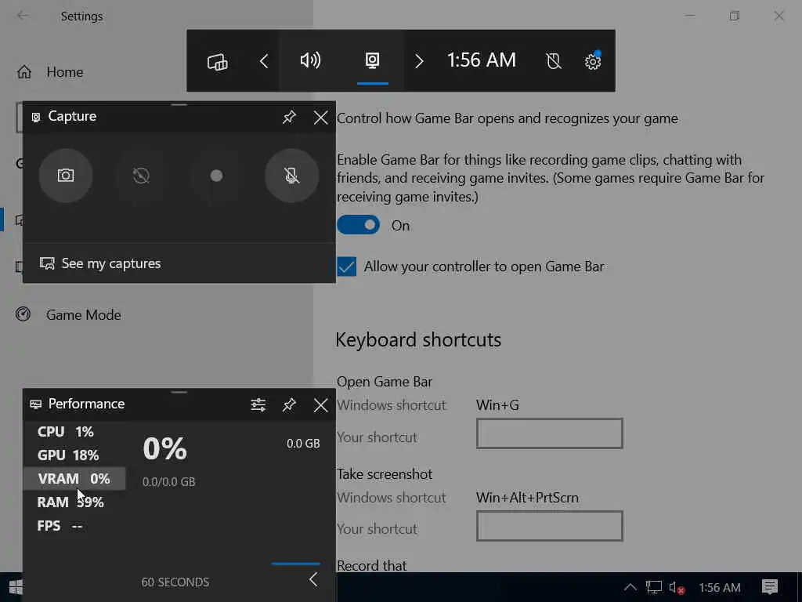Toggle mouse click-through icon in Game Bar

click(x=554, y=61)
